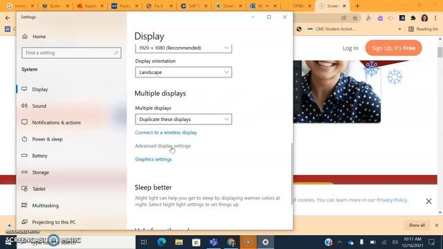Open Chrome's three-dot menu
Screen dimensions: 443x249
pos(435,18)
